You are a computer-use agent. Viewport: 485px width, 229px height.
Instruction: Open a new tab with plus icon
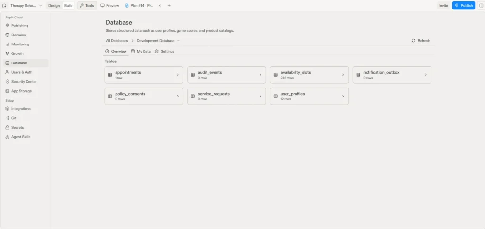(x=169, y=6)
